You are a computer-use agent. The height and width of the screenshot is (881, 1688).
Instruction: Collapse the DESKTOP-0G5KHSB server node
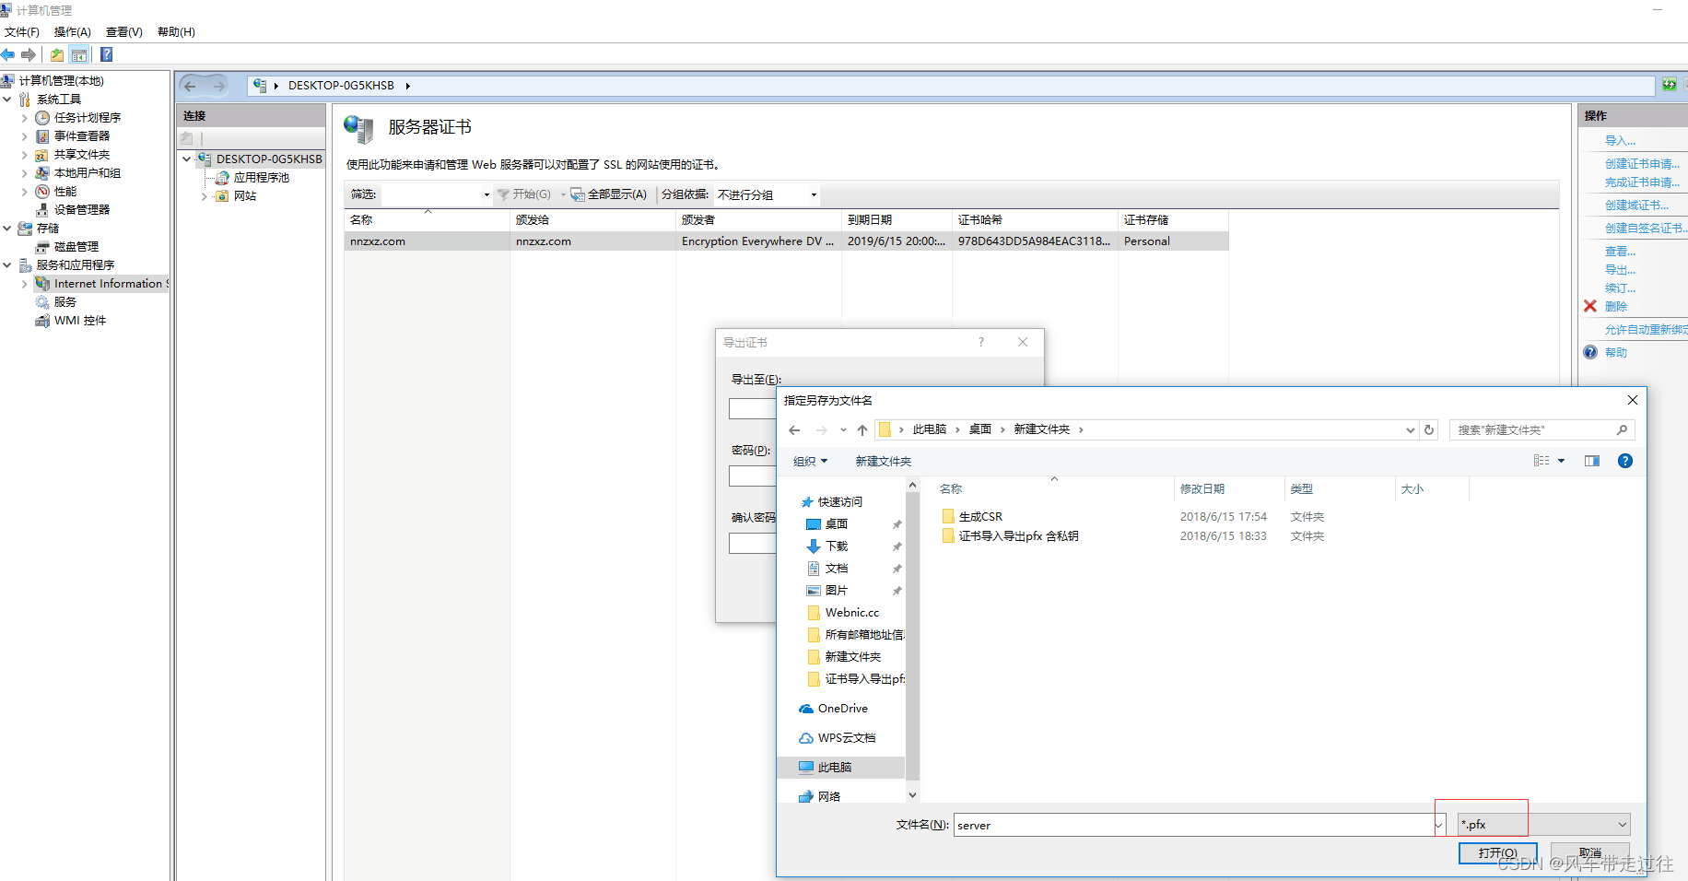(187, 159)
